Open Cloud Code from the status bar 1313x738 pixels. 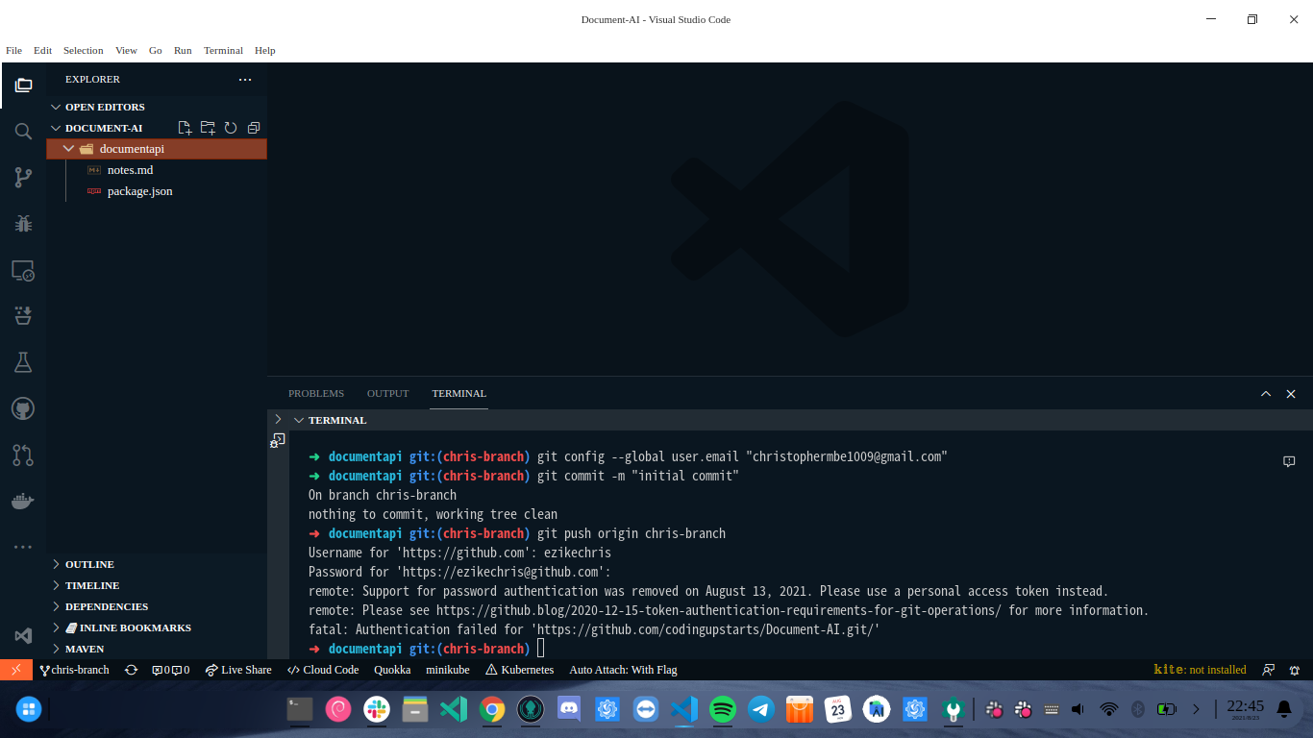point(322,670)
